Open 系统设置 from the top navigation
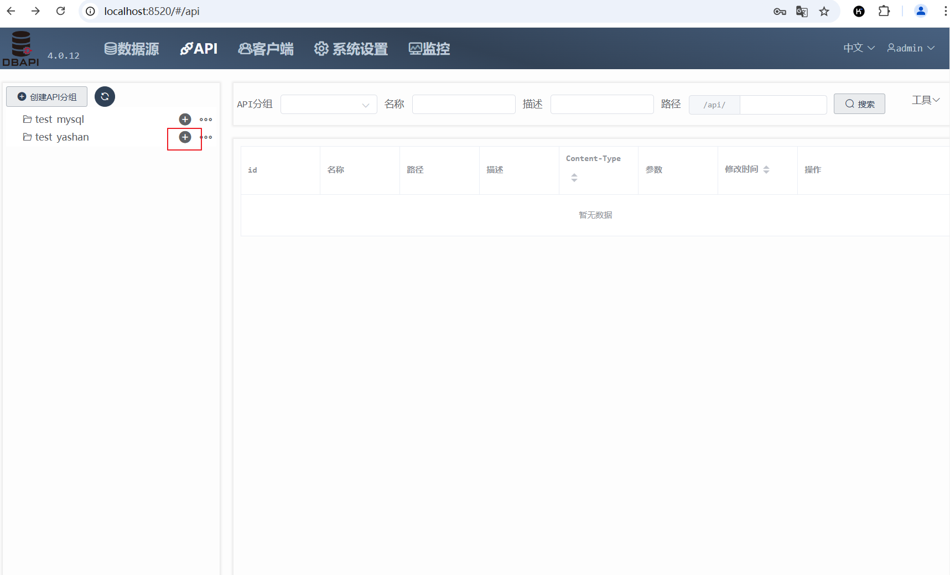Screen dimensions: 950x575 (350, 49)
